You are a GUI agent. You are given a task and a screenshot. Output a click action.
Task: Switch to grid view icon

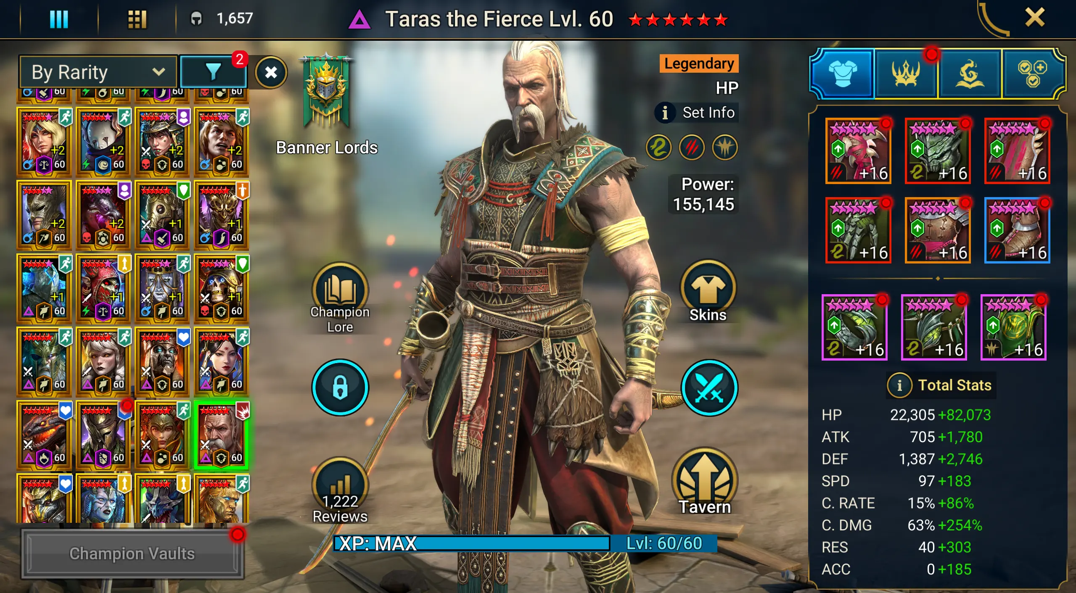pos(137,19)
